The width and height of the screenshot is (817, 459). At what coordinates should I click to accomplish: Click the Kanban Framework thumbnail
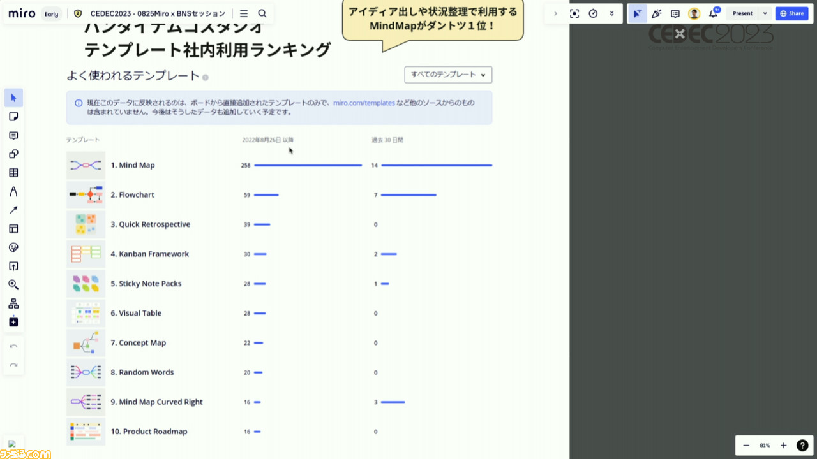pyautogui.click(x=86, y=254)
